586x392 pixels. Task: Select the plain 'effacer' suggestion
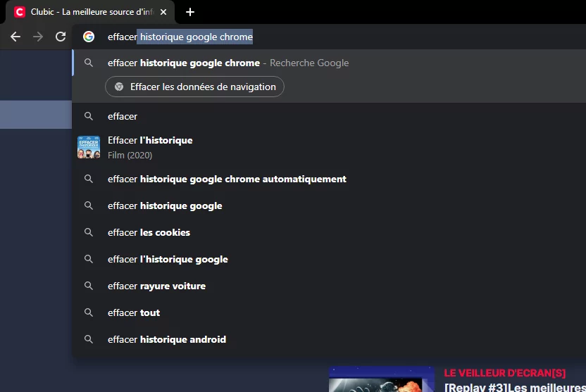(329, 116)
